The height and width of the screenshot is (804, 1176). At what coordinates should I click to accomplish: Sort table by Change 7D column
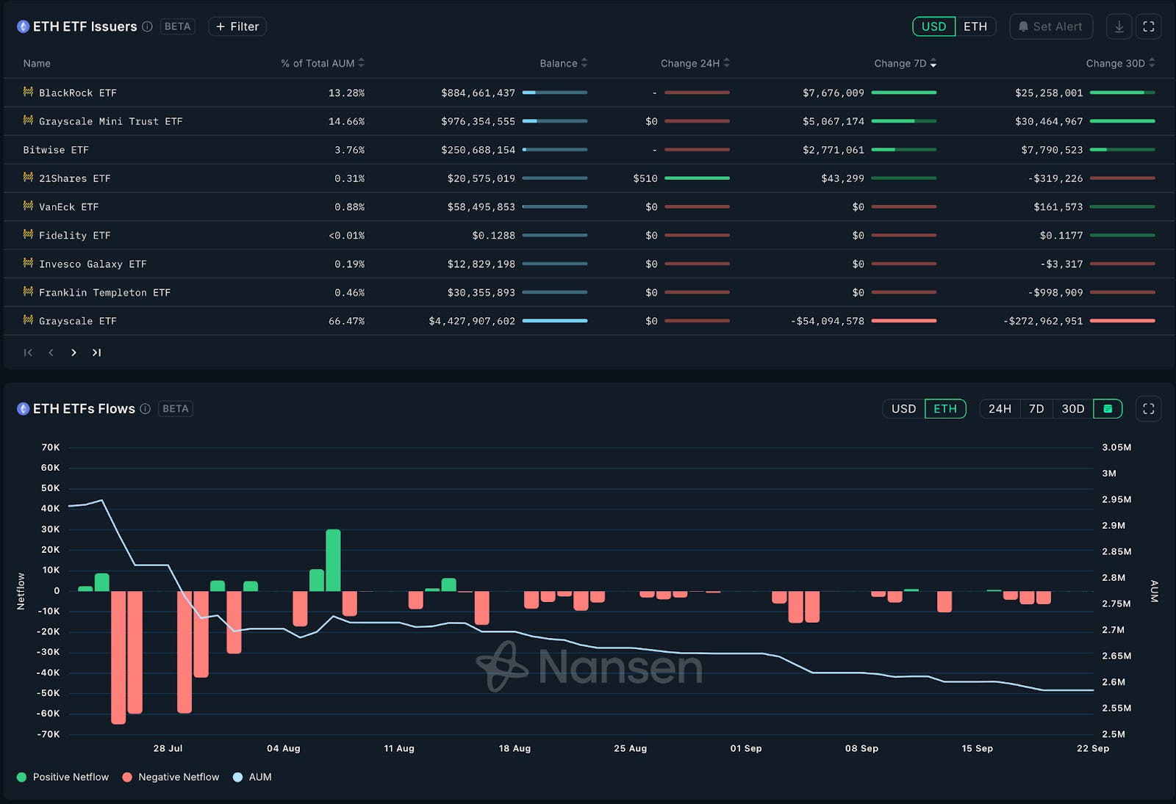(x=906, y=63)
